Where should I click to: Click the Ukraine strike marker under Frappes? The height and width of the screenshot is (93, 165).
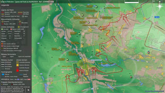2,84
